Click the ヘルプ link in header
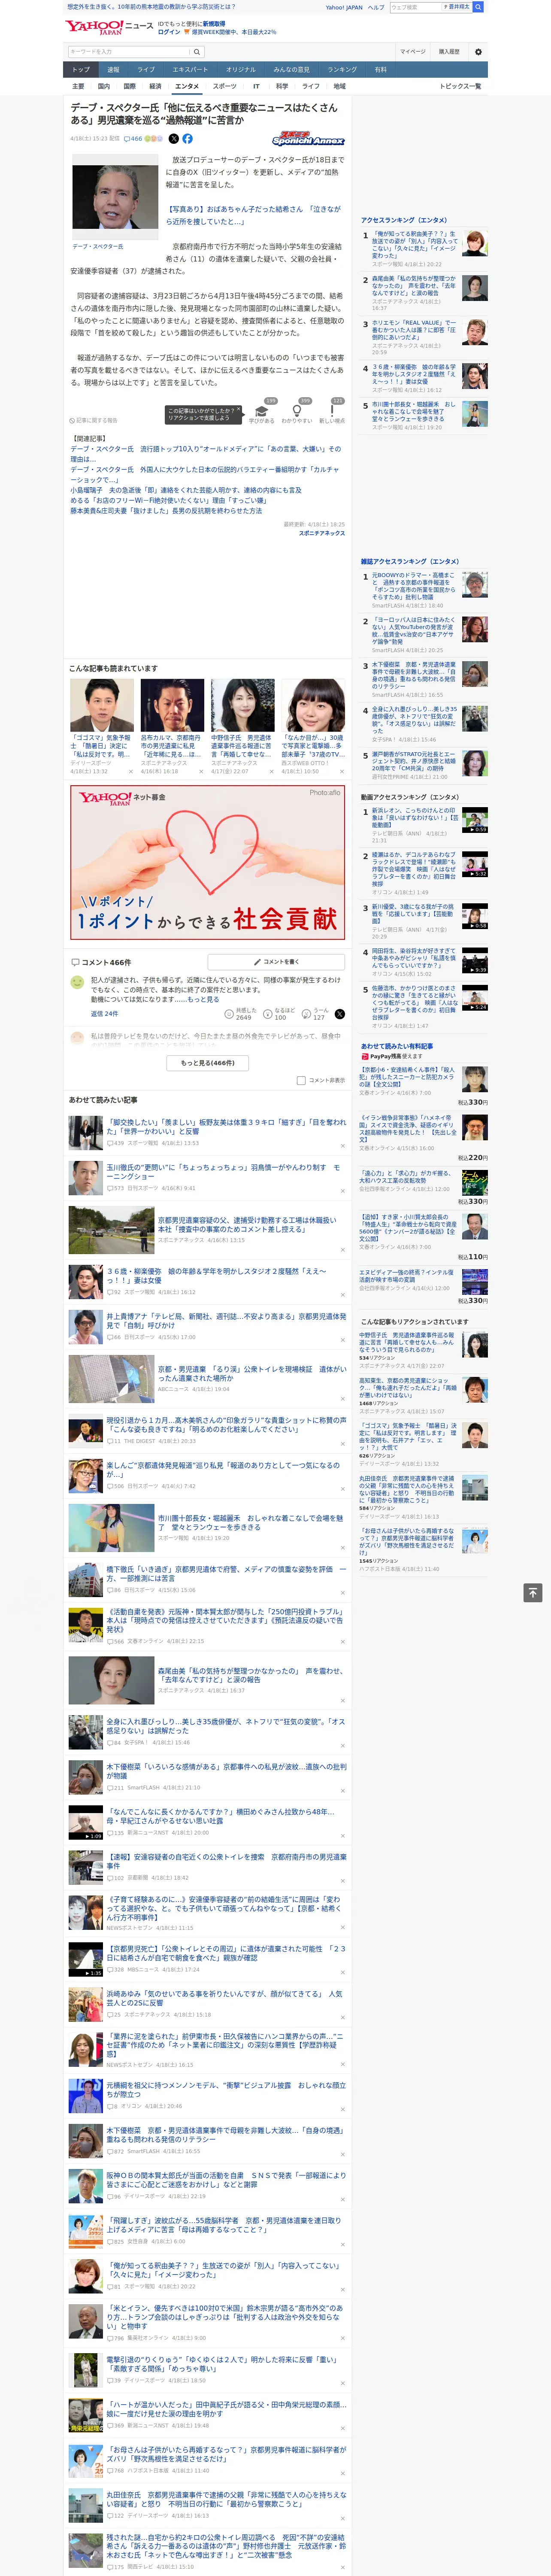 pyautogui.click(x=376, y=7)
